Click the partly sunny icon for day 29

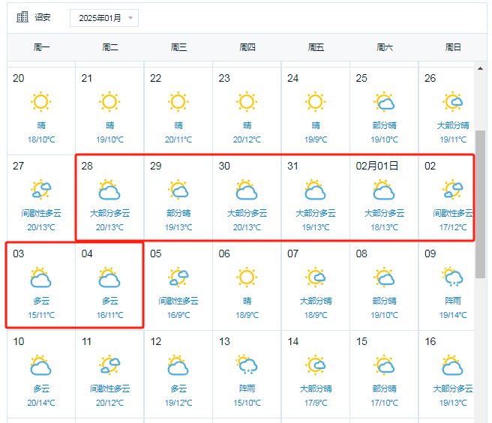tap(178, 190)
